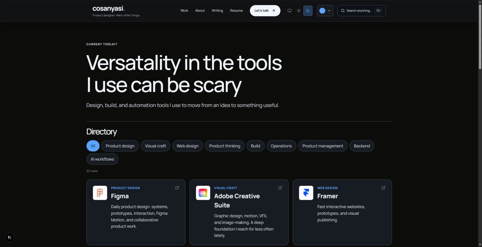Click the scrollbar up arrow
The height and width of the screenshot is (247, 482).
[480, 2]
